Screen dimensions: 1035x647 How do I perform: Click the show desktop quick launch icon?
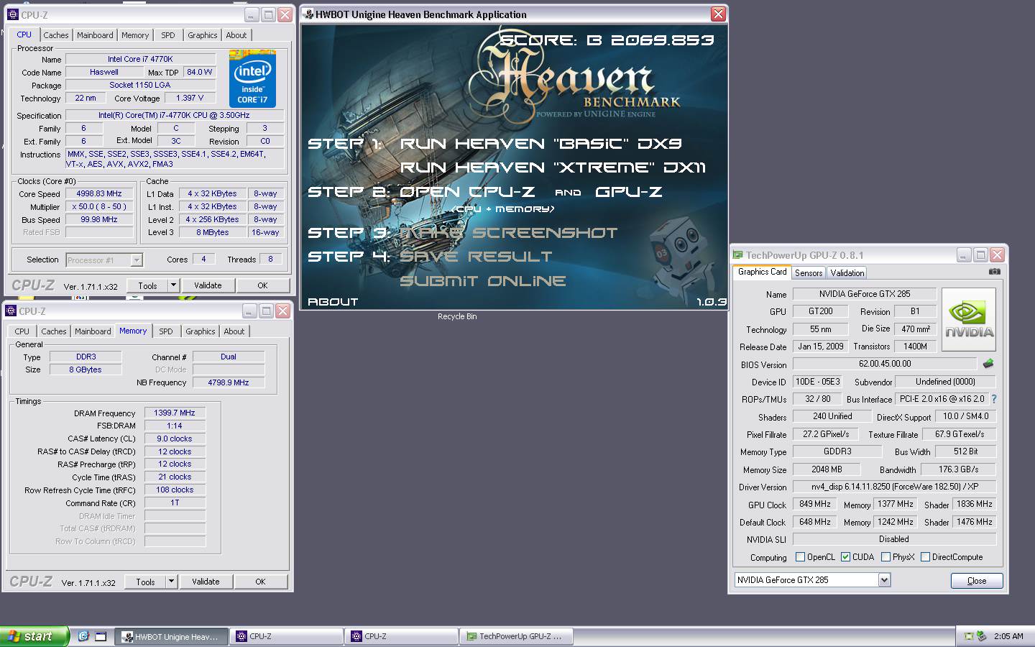click(101, 636)
